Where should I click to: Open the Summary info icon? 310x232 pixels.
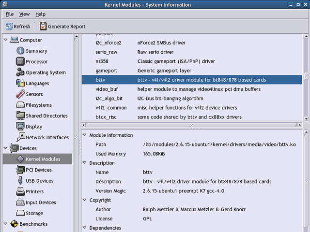(x=20, y=51)
